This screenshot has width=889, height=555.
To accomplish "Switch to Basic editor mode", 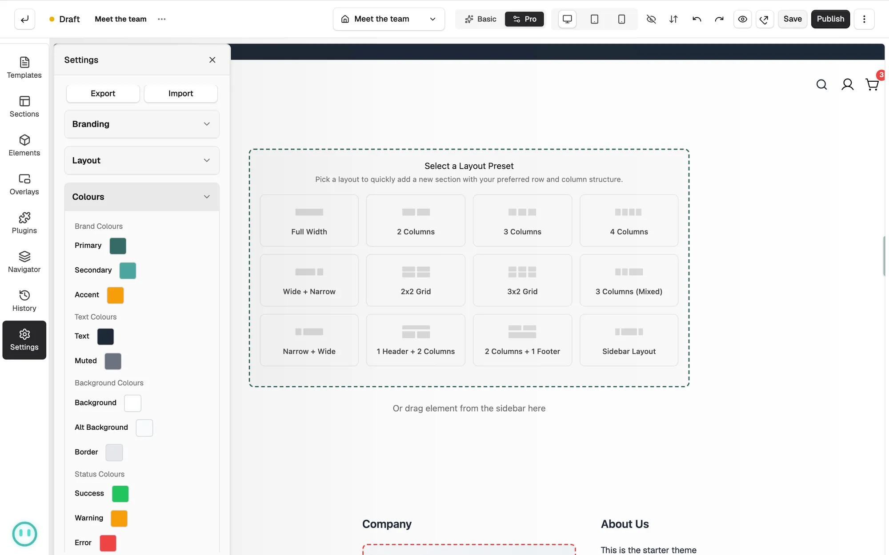I will (x=481, y=19).
